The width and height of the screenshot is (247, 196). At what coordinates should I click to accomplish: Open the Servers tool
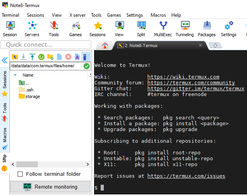click(x=32, y=29)
